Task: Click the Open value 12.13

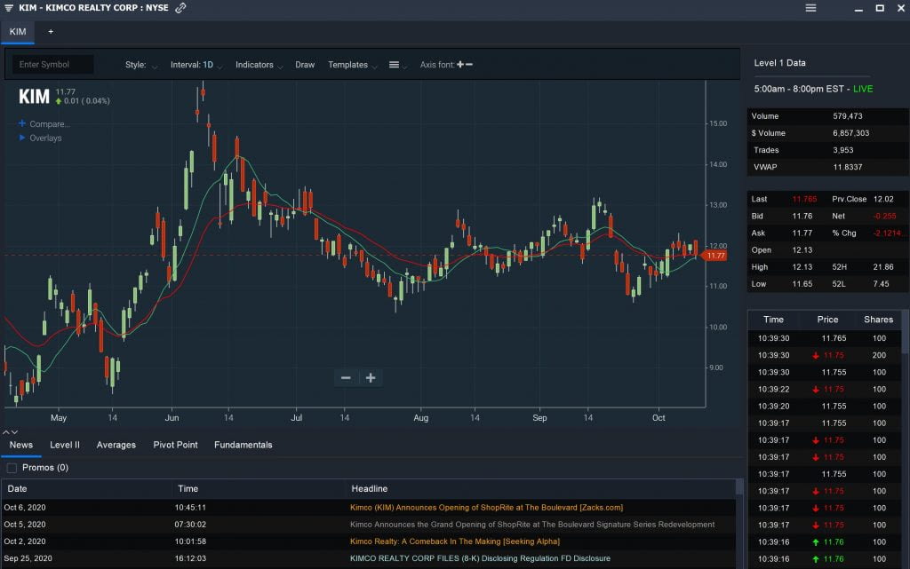Action: [x=802, y=249]
